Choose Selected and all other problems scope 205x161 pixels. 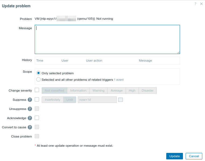click(x=38, y=79)
